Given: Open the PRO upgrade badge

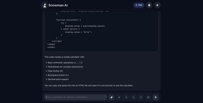Looking at the screenshot, I should point(139,5).
